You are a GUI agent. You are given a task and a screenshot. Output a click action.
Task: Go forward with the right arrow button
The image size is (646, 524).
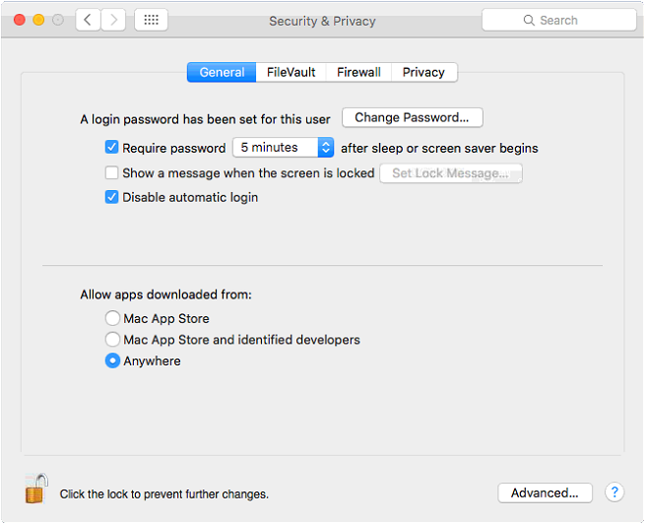pos(113,20)
